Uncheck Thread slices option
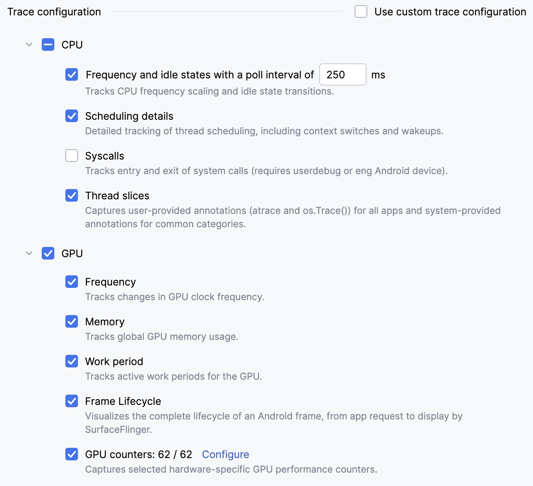This screenshot has height=486, width=533. tap(72, 195)
